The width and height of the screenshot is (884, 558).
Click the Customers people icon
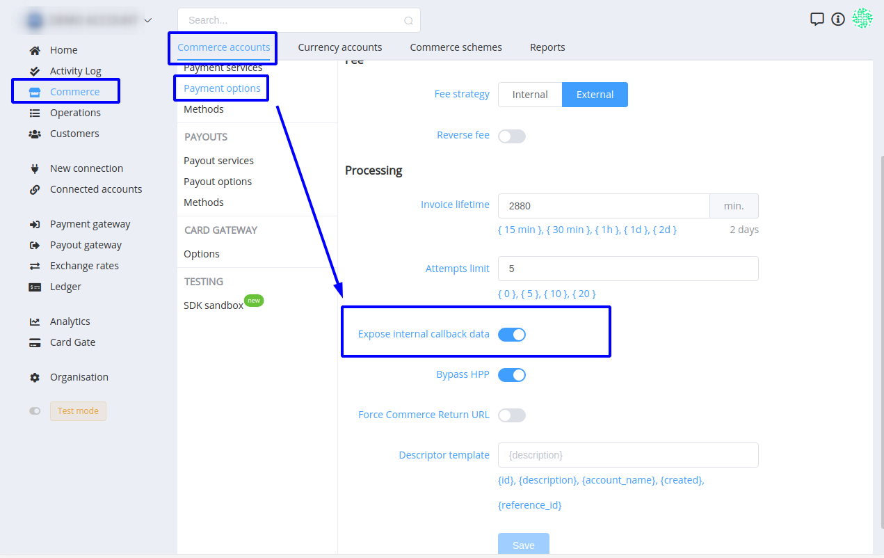(x=35, y=134)
